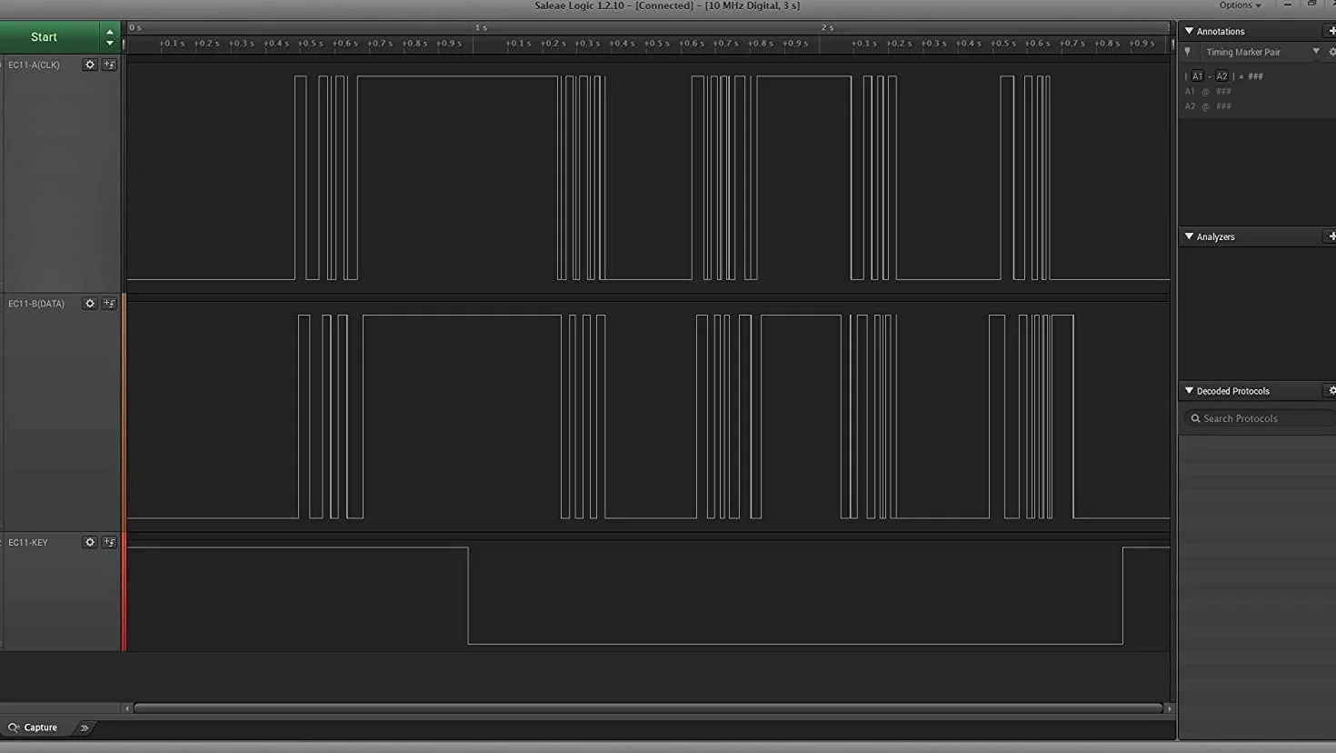Set trigger edge on EC11-KEY channel

tap(109, 542)
